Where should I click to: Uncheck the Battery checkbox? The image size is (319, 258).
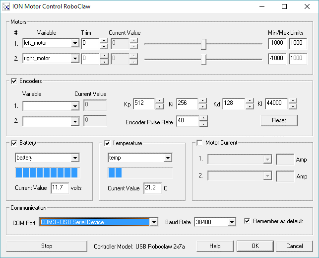[14, 143]
